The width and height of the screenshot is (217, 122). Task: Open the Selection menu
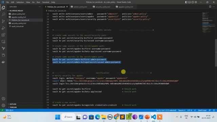(20, 2)
